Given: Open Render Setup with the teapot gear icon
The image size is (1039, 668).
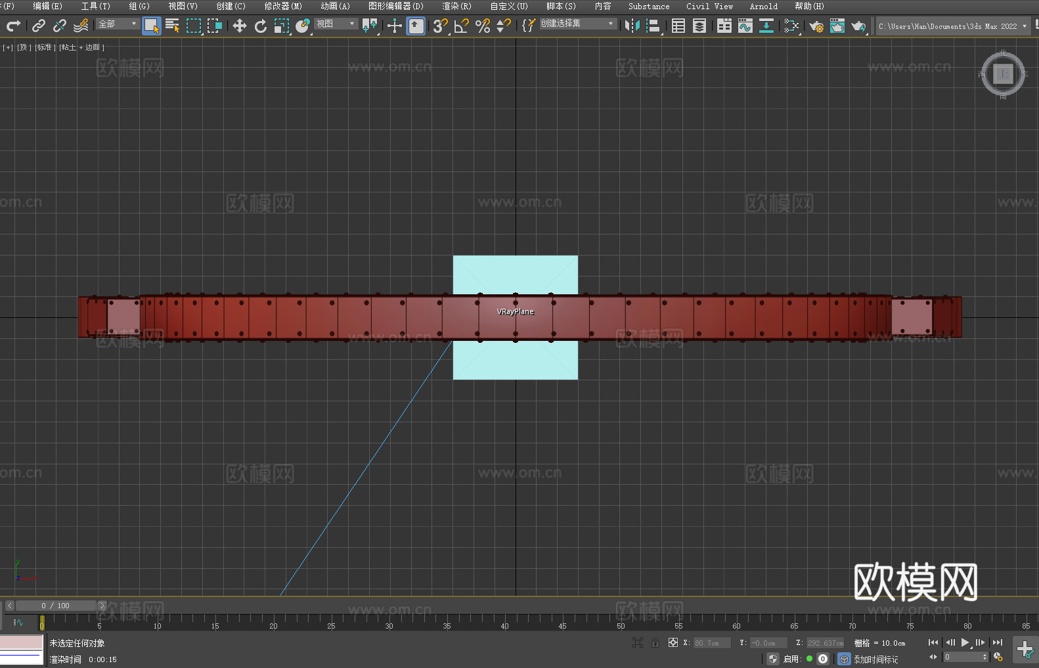Looking at the screenshot, I should 816,26.
